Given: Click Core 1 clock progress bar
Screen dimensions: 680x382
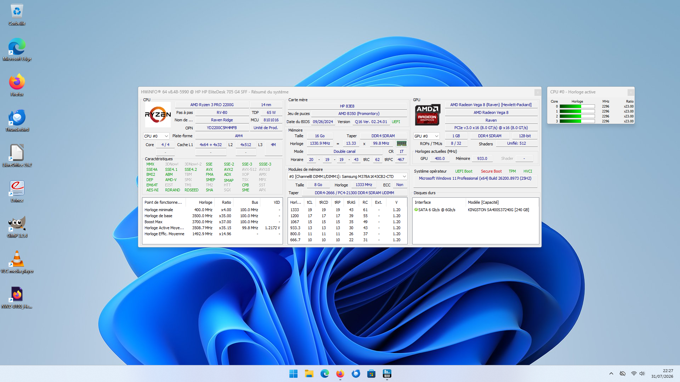Looking at the screenshot, I should pyautogui.click(x=577, y=111).
